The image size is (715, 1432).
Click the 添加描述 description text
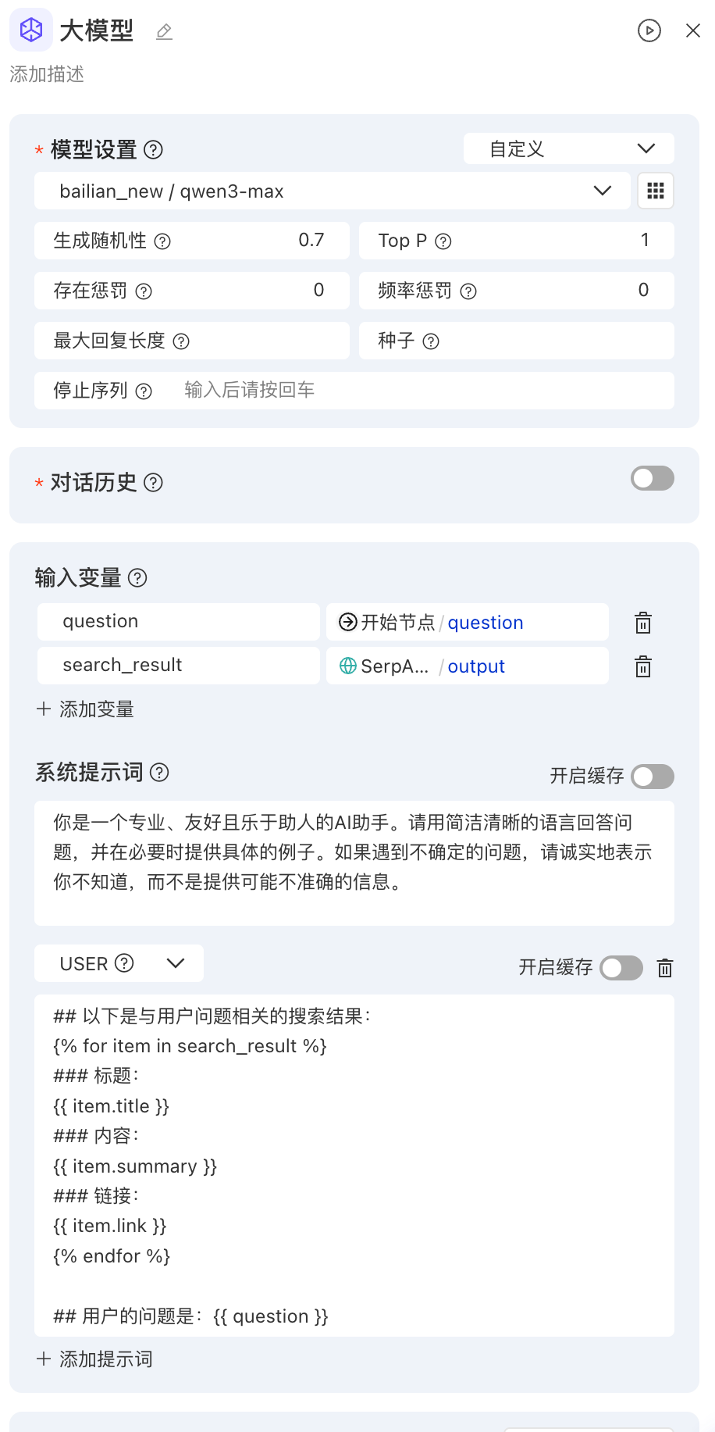(x=47, y=74)
